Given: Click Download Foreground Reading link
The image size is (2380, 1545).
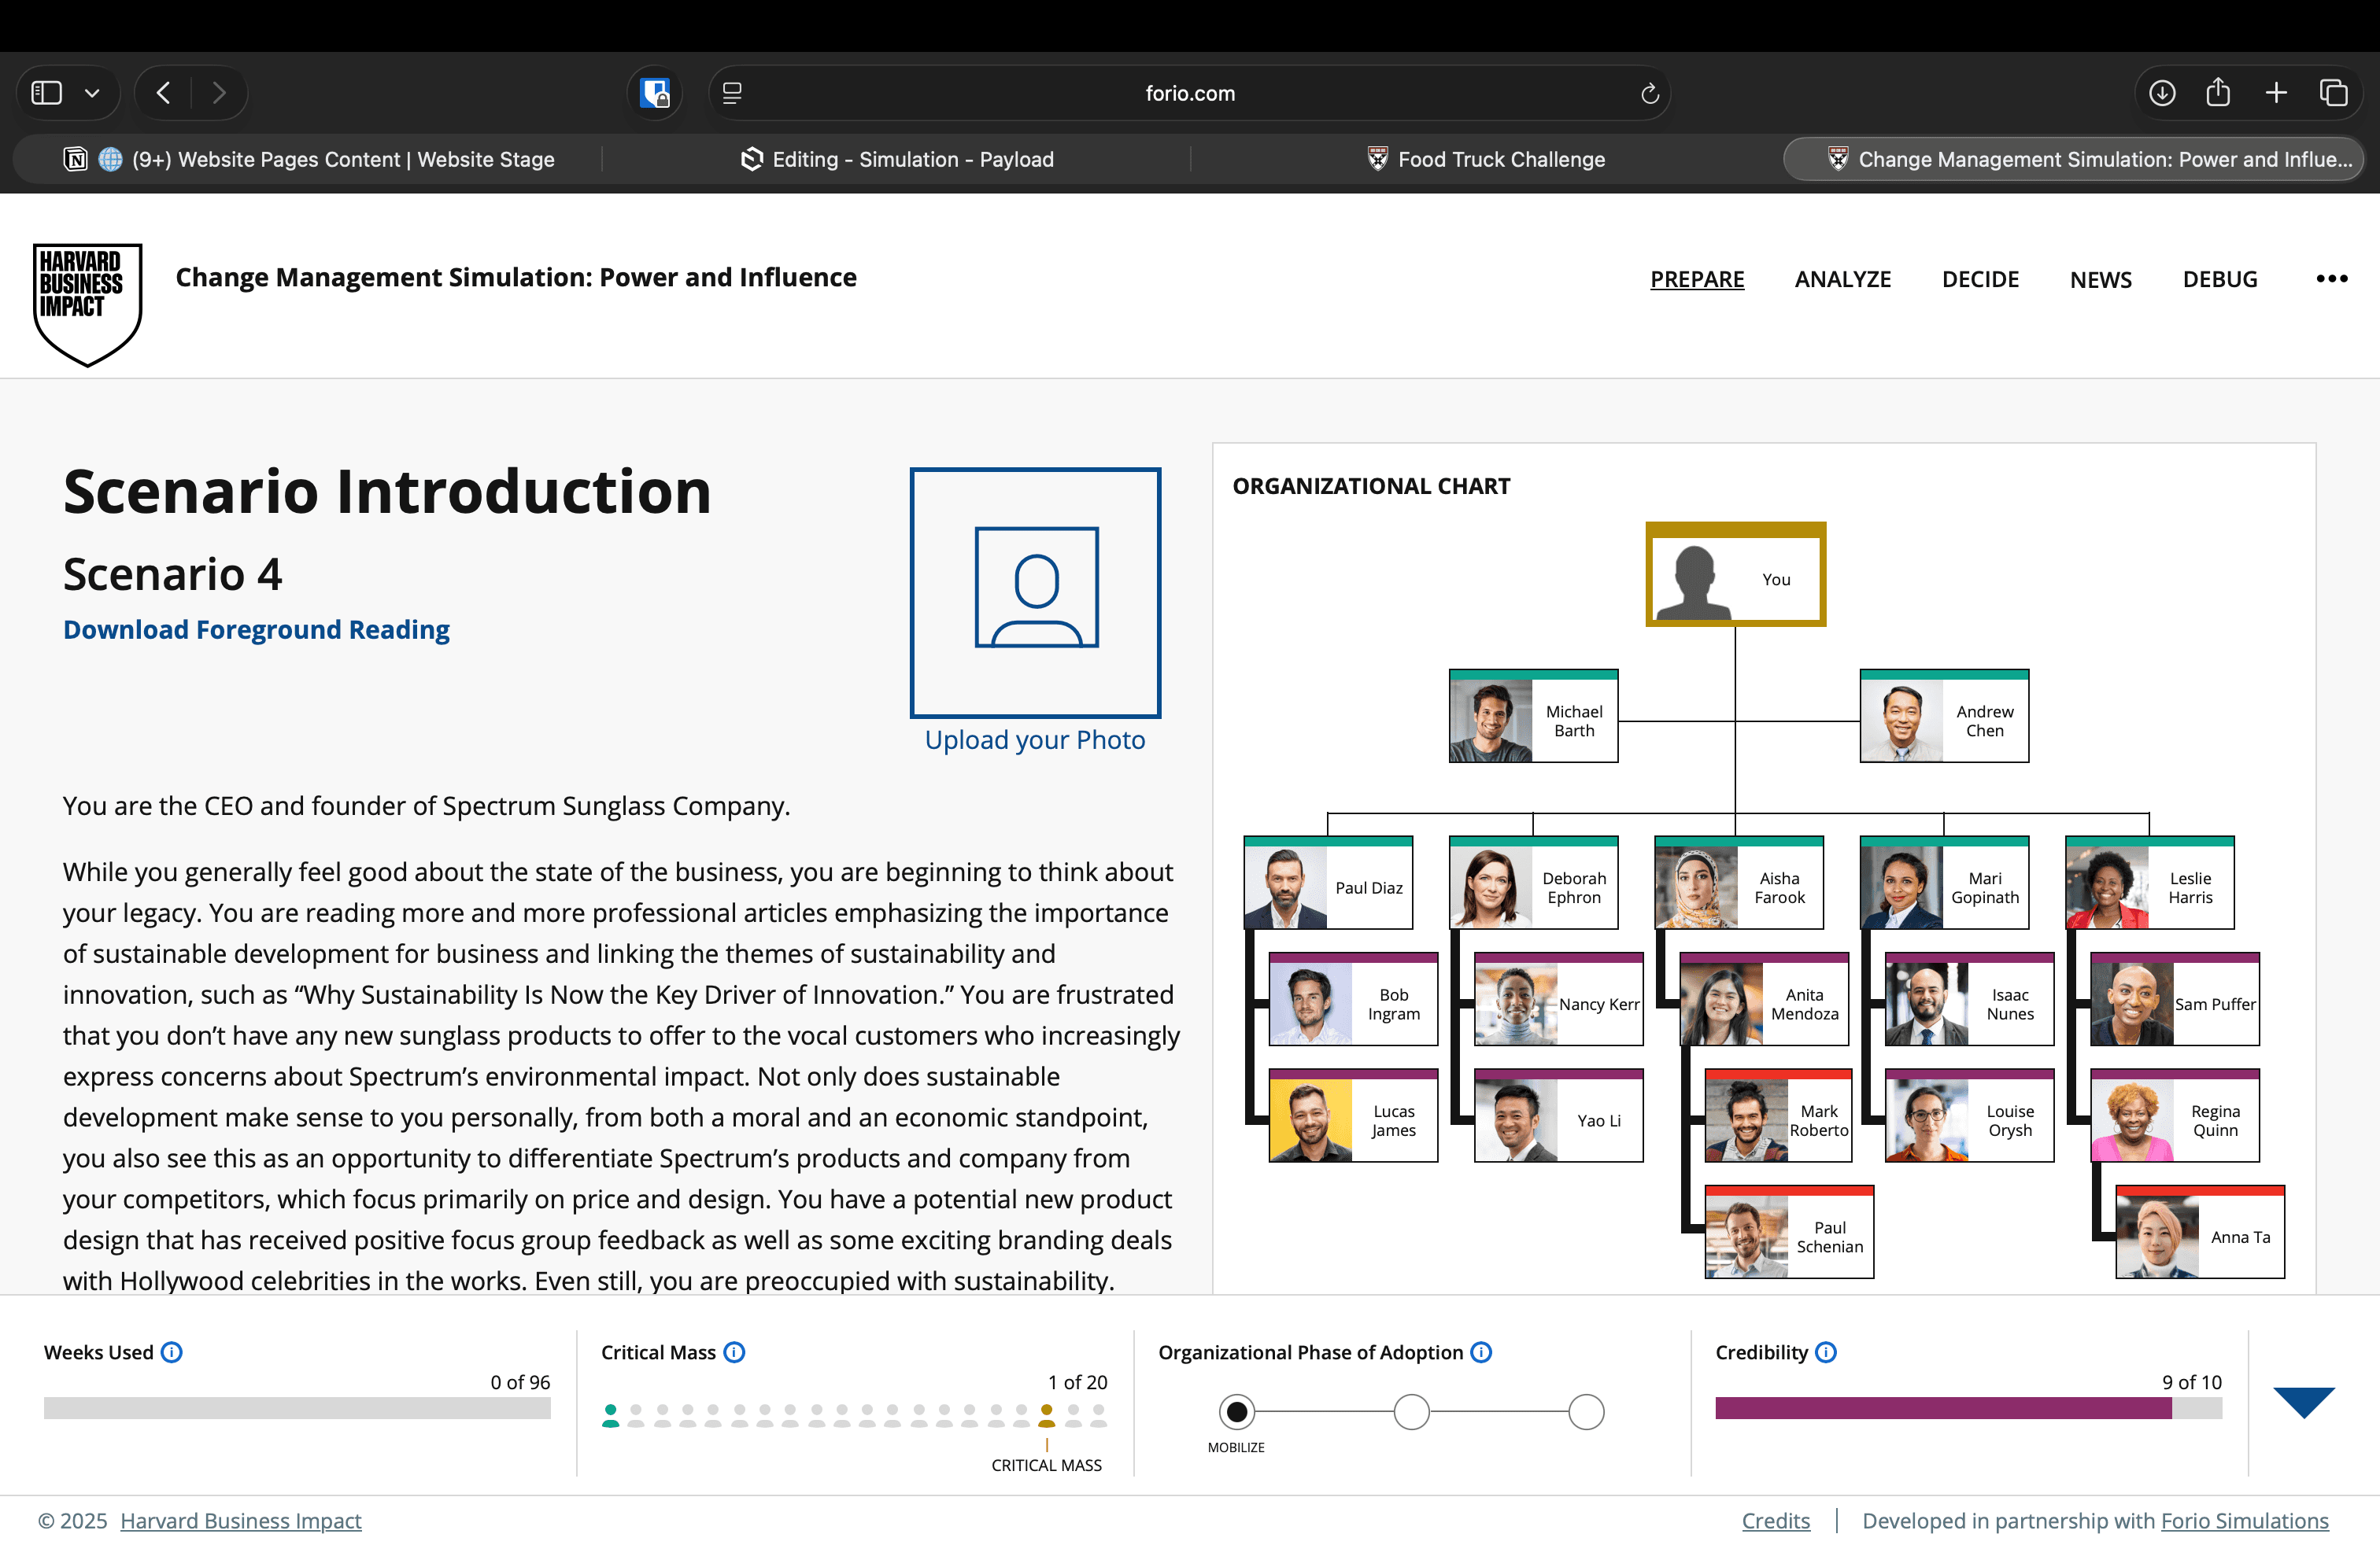Looking at the screenshot, I should coord(256,629).
